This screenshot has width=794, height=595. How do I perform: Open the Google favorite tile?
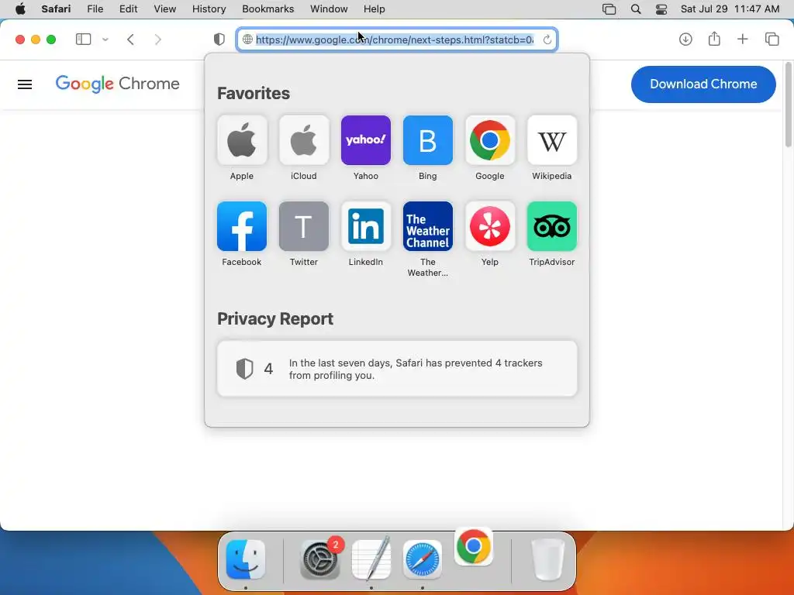point(490,140)
